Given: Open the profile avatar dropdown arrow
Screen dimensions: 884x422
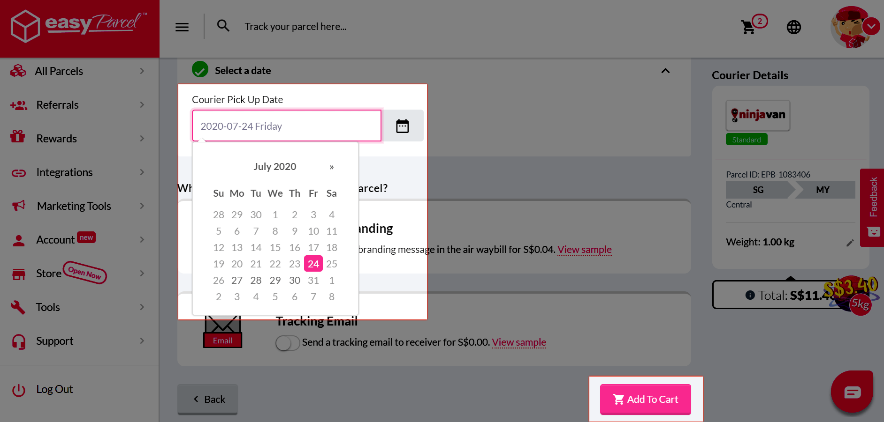Looking at the screenshot, I should point(871,26).
